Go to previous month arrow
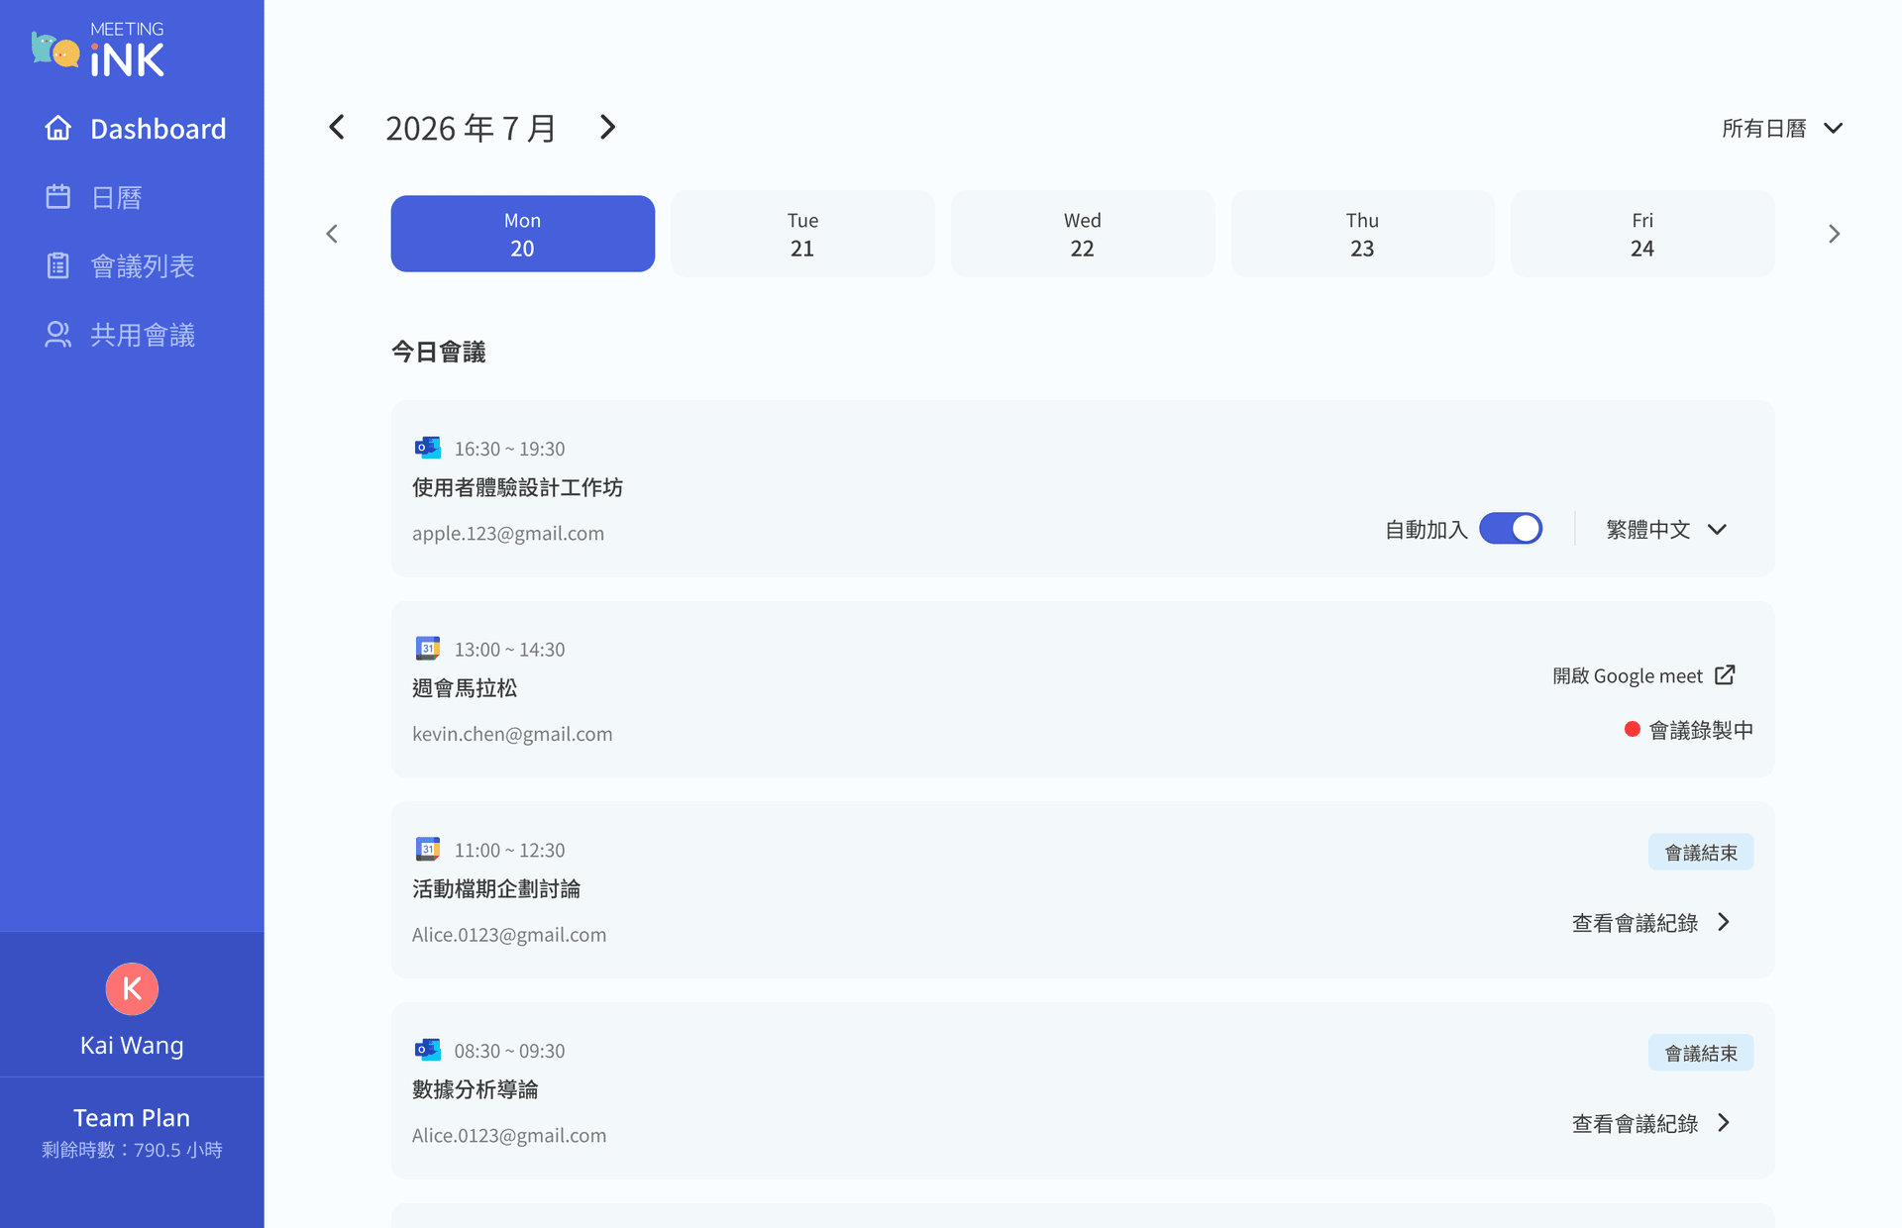Screen dimensions: 1902x1228 pyautogui.click(x=337, y=127)
